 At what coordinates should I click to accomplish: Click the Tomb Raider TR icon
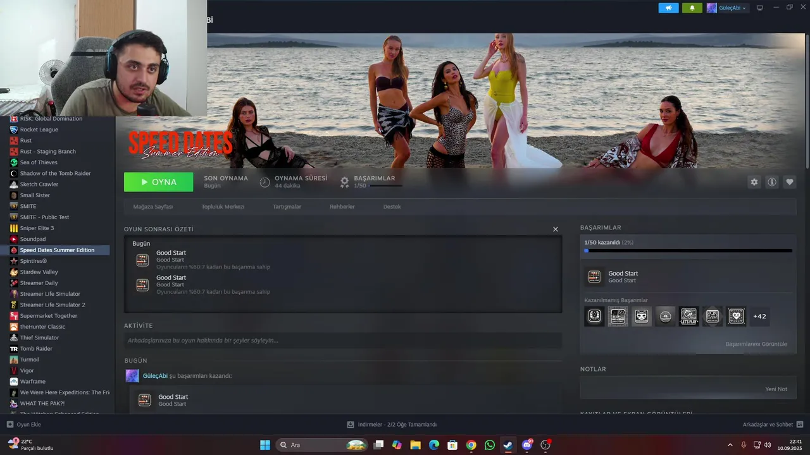(x=14, y=349)
